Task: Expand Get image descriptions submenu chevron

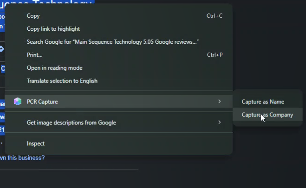Action: click(x=219, y=122)
